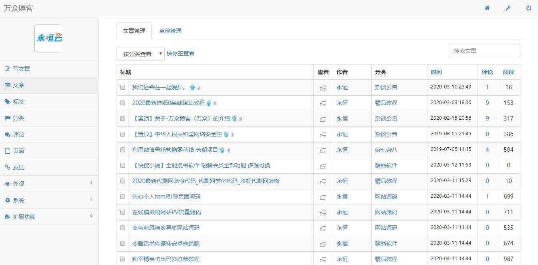The image size is (538, 265).
Task: Open the 评论 comments section icon
Action: tap(8, 135)
